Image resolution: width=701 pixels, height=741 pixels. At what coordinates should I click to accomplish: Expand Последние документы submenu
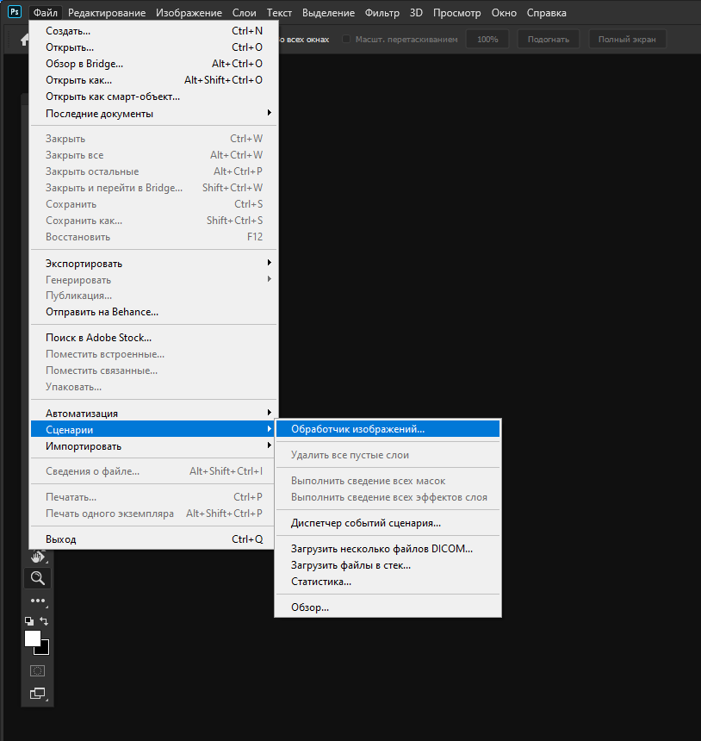tap(153, 114)
